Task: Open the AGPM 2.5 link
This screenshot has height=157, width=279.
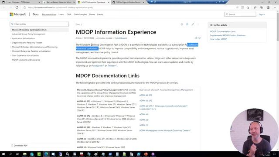Action: 144,125
